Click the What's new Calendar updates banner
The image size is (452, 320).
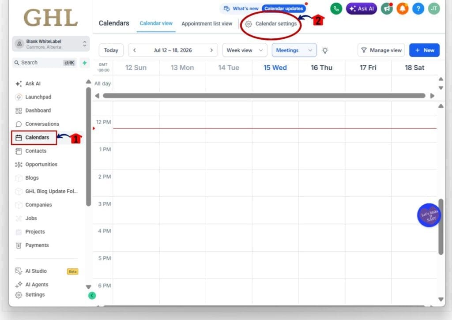pyautogui.click(x=264, y=9)
